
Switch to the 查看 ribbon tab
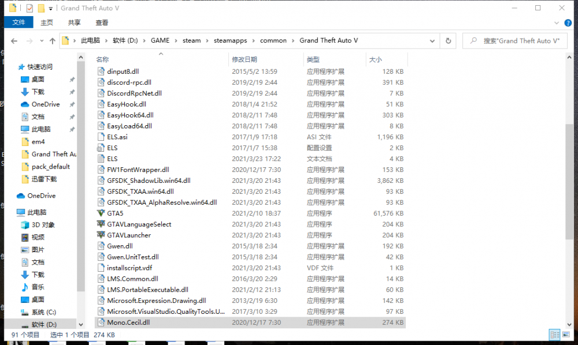point(102,22)
